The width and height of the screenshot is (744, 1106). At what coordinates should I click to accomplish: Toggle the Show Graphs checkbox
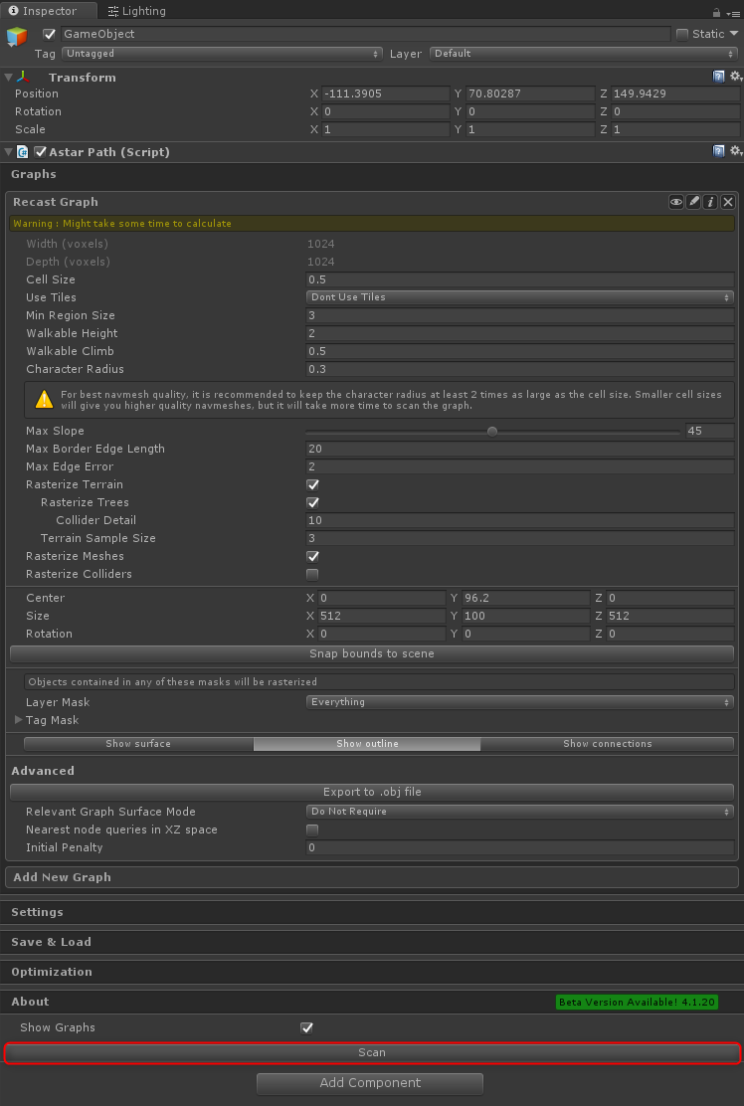click(x=306, y=1027)
